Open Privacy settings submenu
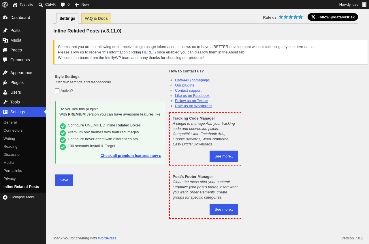 10,179
